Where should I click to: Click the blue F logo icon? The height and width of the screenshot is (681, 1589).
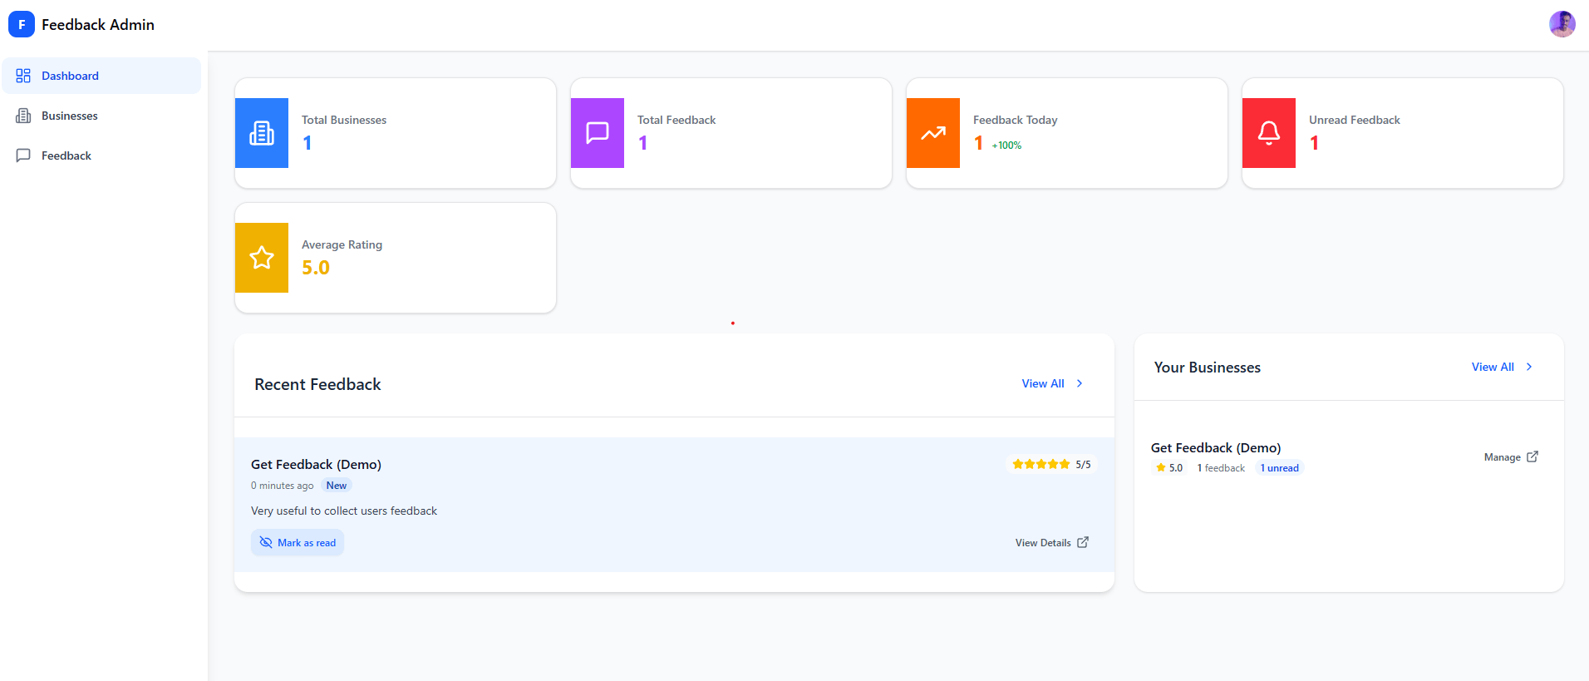pyautogui.click(x=22, y=25)
